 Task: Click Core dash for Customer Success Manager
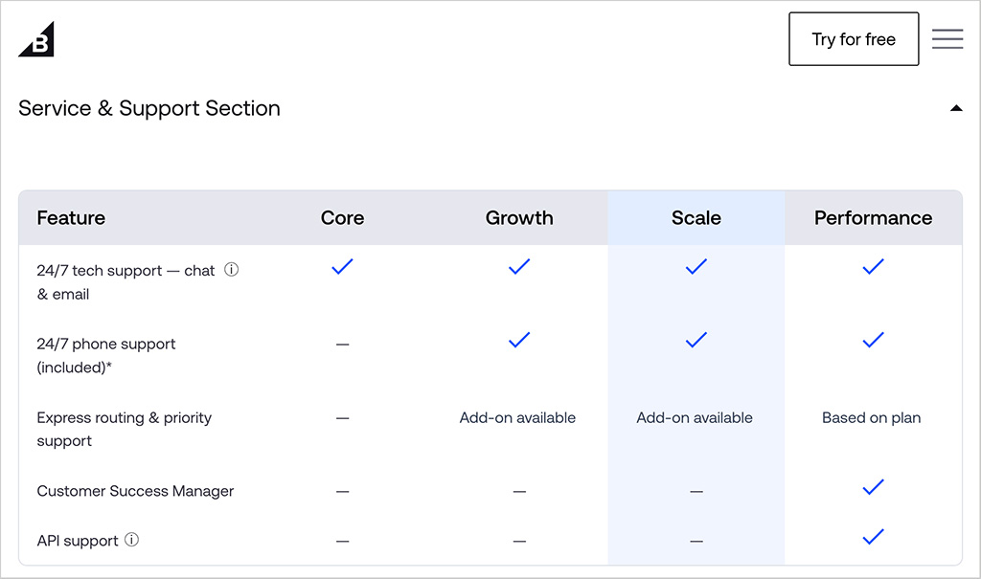point(342,492)
